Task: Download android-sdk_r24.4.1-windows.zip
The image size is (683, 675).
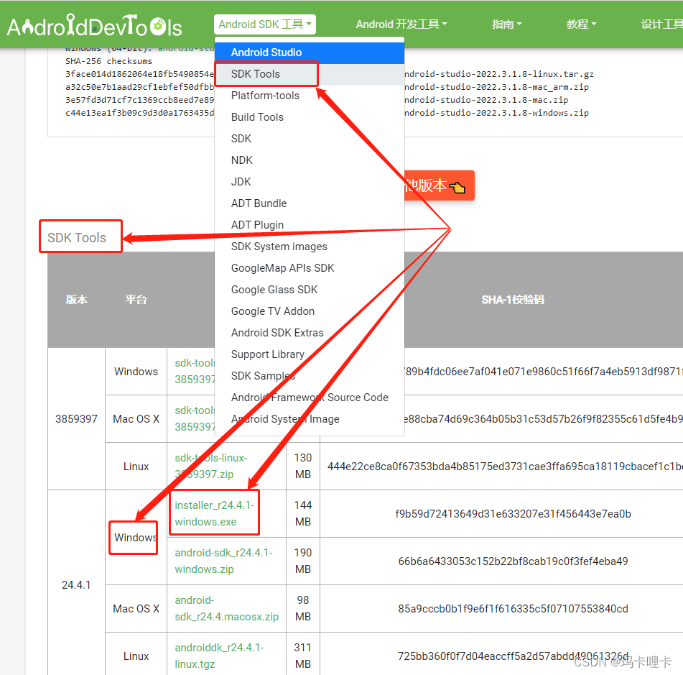Action: pyautogui.click(x=223, y=561)
